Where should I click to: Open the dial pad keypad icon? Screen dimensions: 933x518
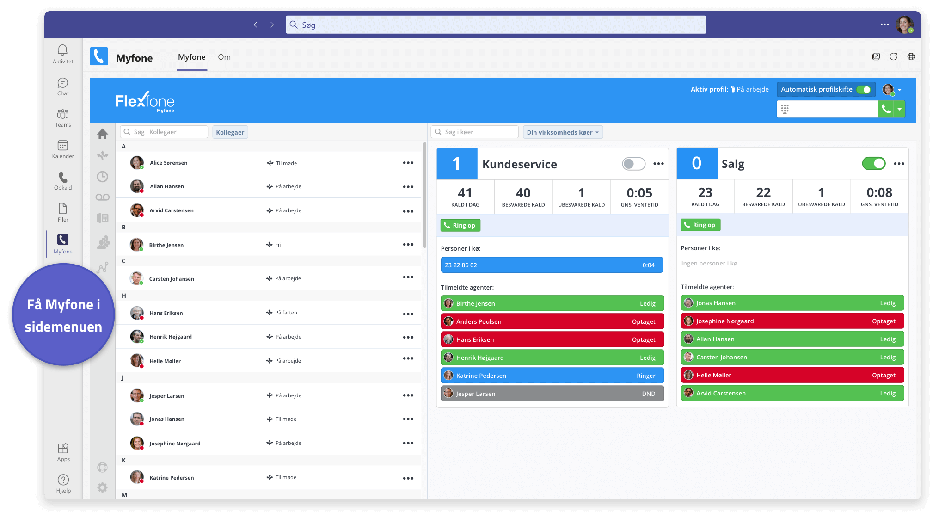tap(785, 109)
